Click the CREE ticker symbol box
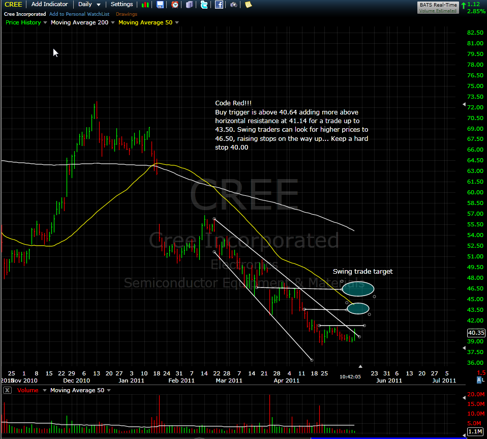Image resolution: width=487 pixels, height=439 pixels. click(x=13, y=5)
